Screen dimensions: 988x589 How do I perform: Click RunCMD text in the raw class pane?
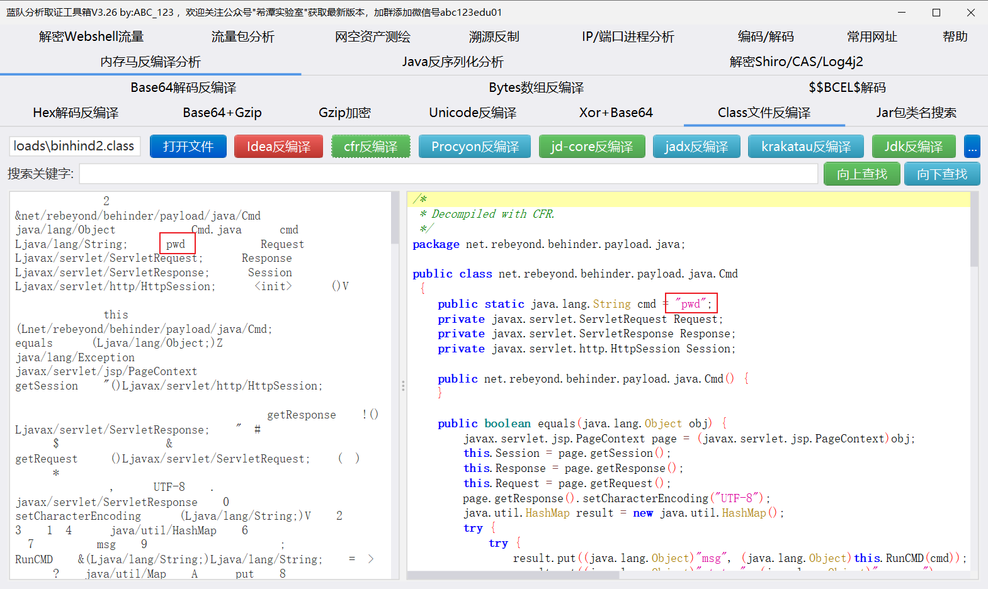tap(34, 559)
